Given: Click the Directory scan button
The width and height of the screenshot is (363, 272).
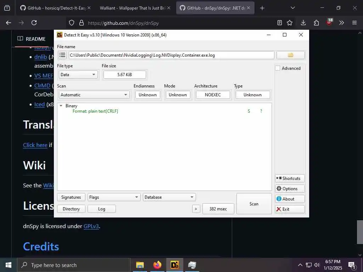Looking at the screenshot, I should pos(71,209).
